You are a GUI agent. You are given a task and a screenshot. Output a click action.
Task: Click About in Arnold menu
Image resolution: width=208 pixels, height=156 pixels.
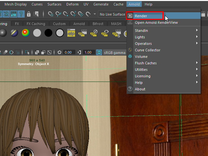[x=140, y=89]
